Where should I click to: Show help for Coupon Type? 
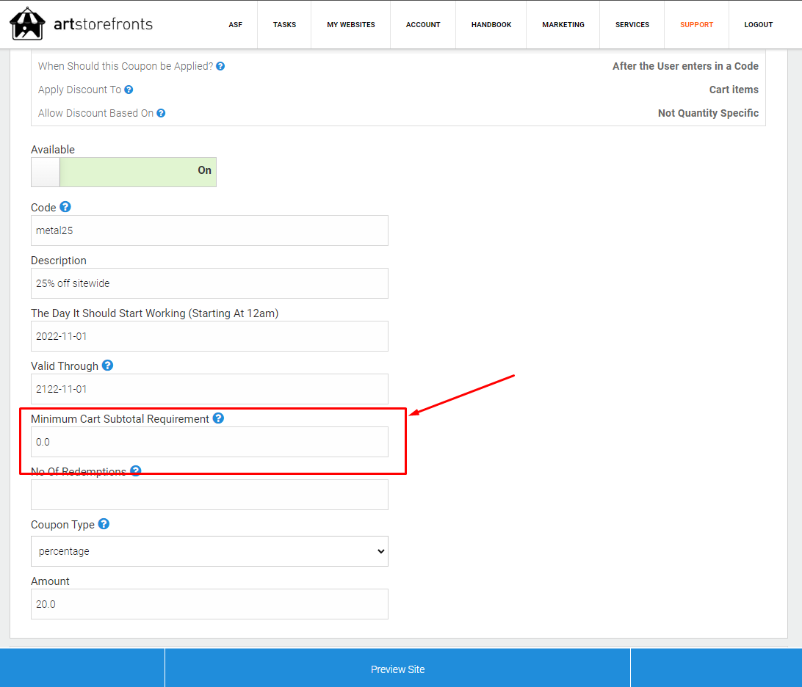click(x=104, y=524)
